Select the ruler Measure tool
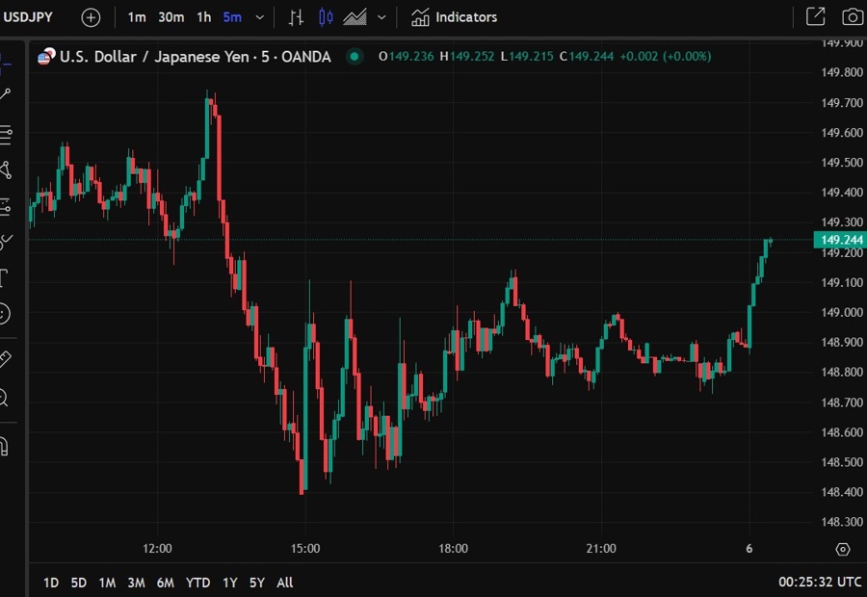Screen dimensions: 867x597 (x=5, y=359)
